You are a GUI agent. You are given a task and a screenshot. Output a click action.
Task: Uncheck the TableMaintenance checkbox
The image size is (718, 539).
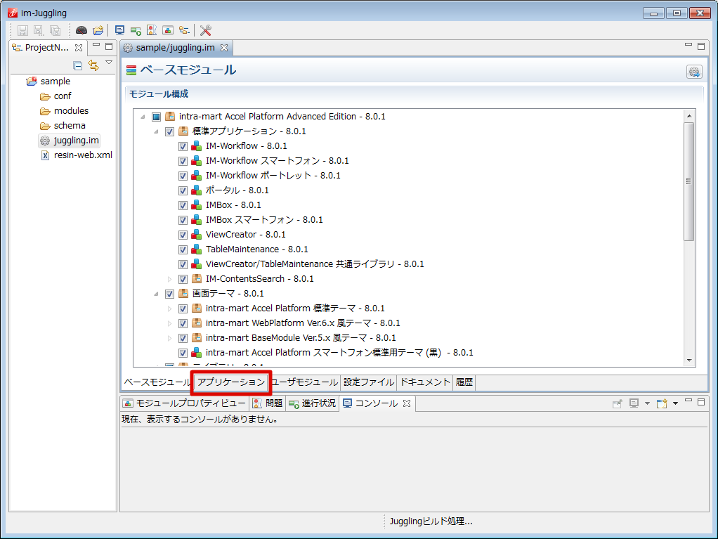point(183,249)
